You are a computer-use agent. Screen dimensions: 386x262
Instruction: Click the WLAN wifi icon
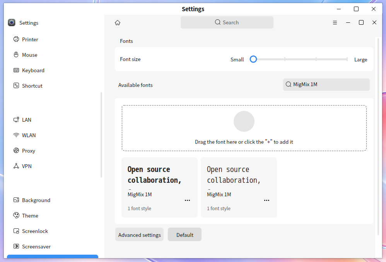tap(16, 135)
